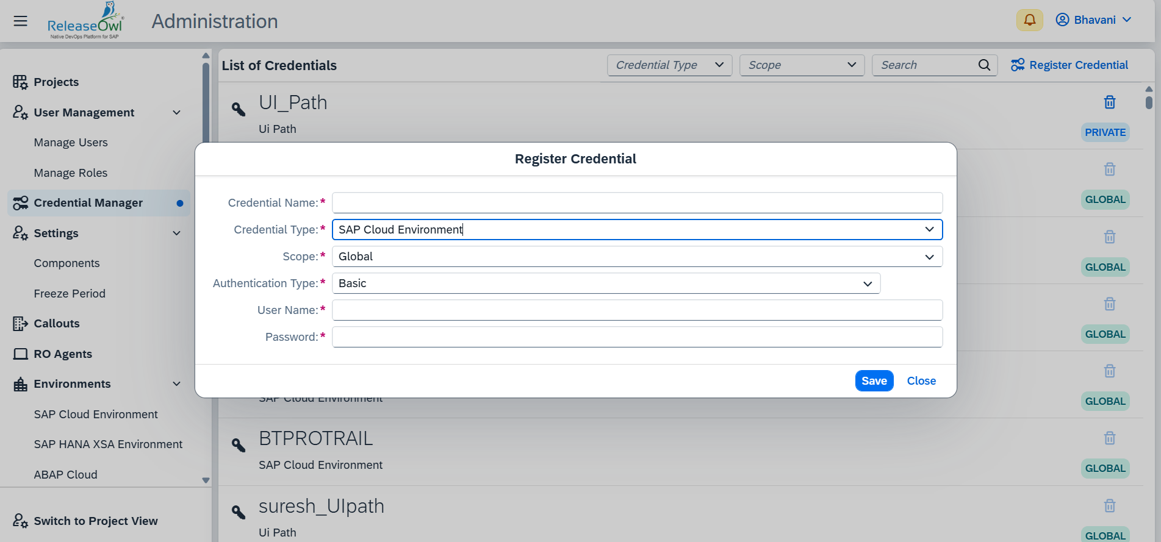Screen dimensions: 1161x542
Task: Click the Environments sidebar icon
Action: click(x=20, y=384)
